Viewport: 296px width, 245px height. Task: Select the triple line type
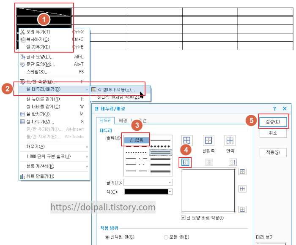pos(160,171)
